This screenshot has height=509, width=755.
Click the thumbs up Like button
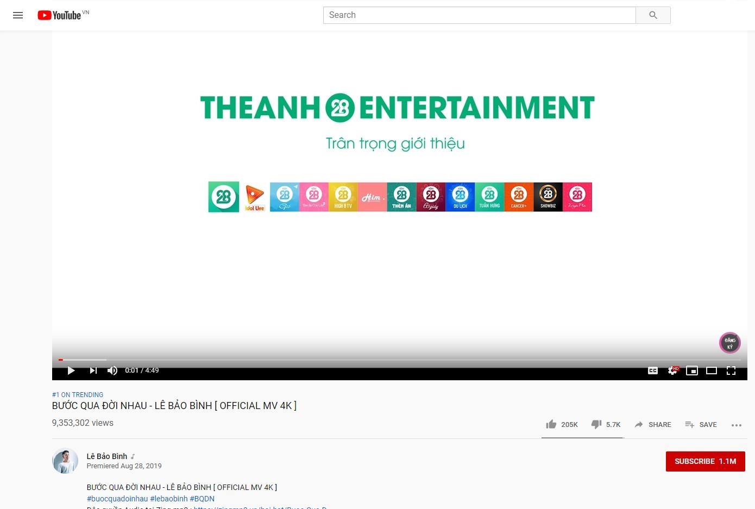pos(551,424)
